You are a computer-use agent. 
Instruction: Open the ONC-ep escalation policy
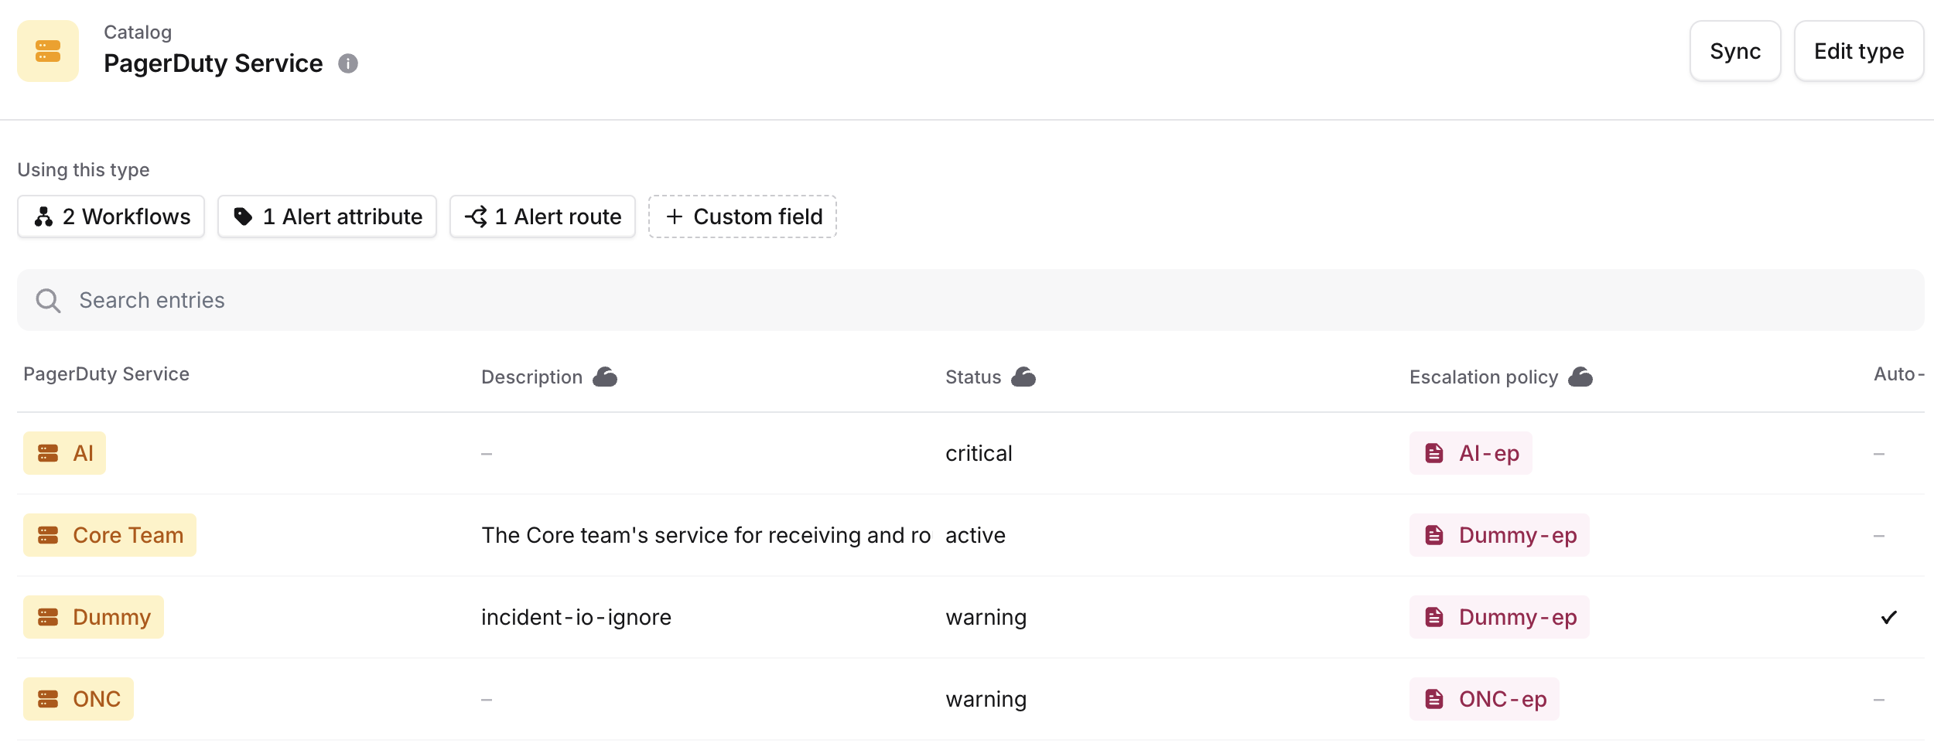click(1484, 700)
